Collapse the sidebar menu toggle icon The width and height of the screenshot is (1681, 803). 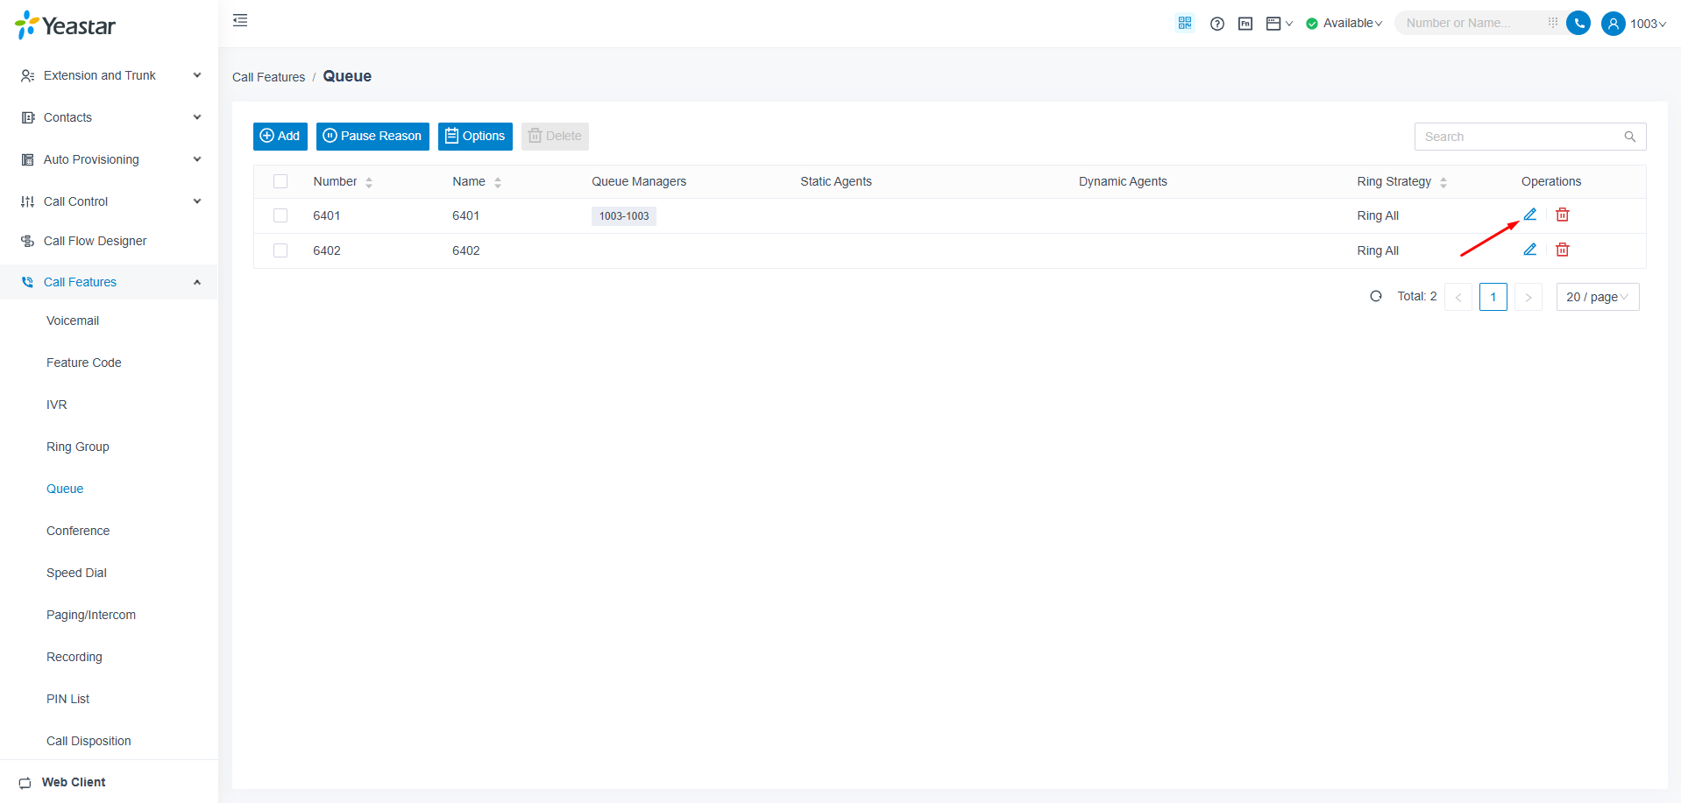[240, 20]
